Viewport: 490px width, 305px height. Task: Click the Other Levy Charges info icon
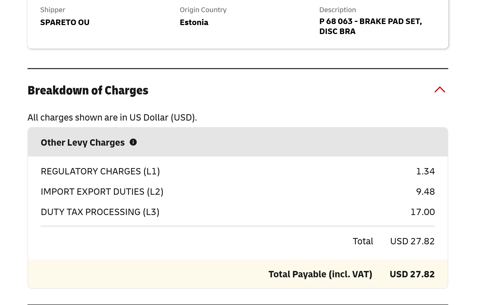pos(133,142)
